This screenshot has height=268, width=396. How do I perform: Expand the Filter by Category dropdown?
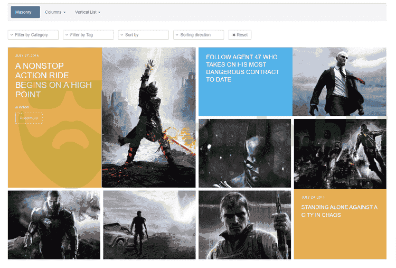33,35
